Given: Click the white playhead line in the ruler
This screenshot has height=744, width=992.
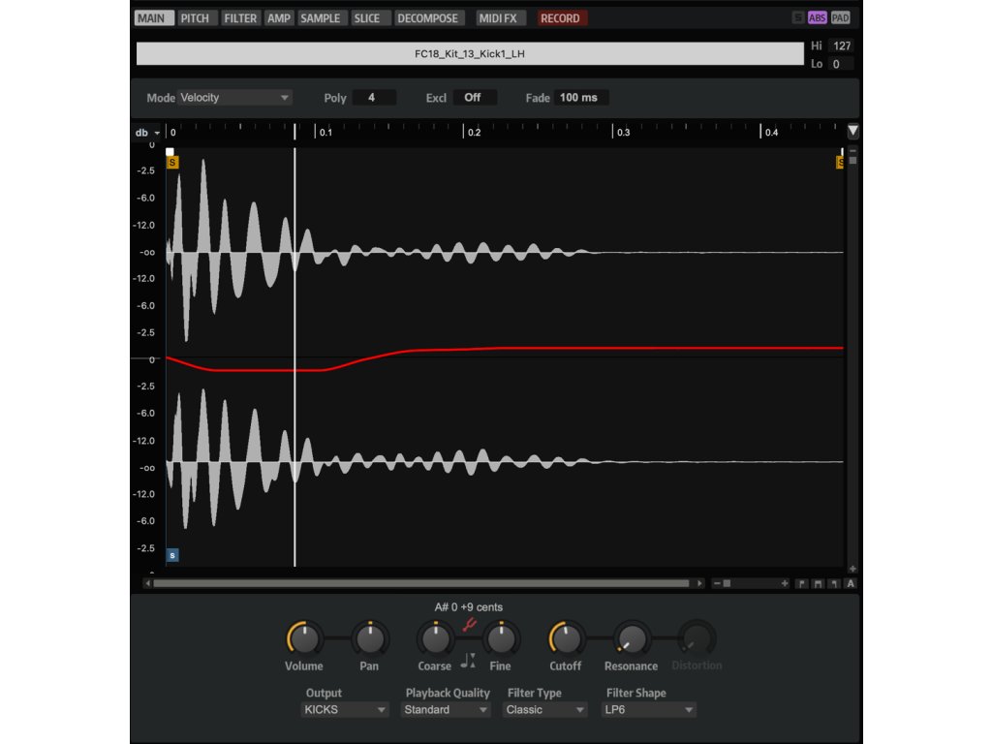Looking at the screenshot, I should (294, 132).
